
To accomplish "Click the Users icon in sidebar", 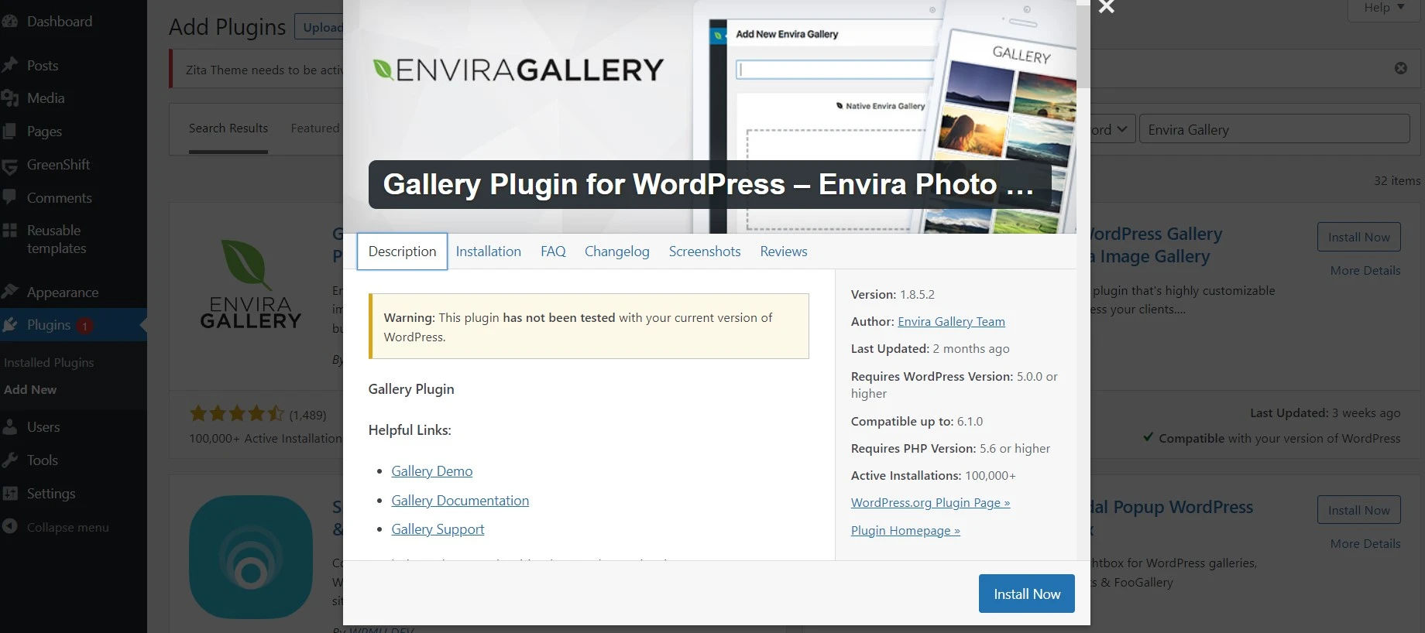I will click(x=9, y=426).
